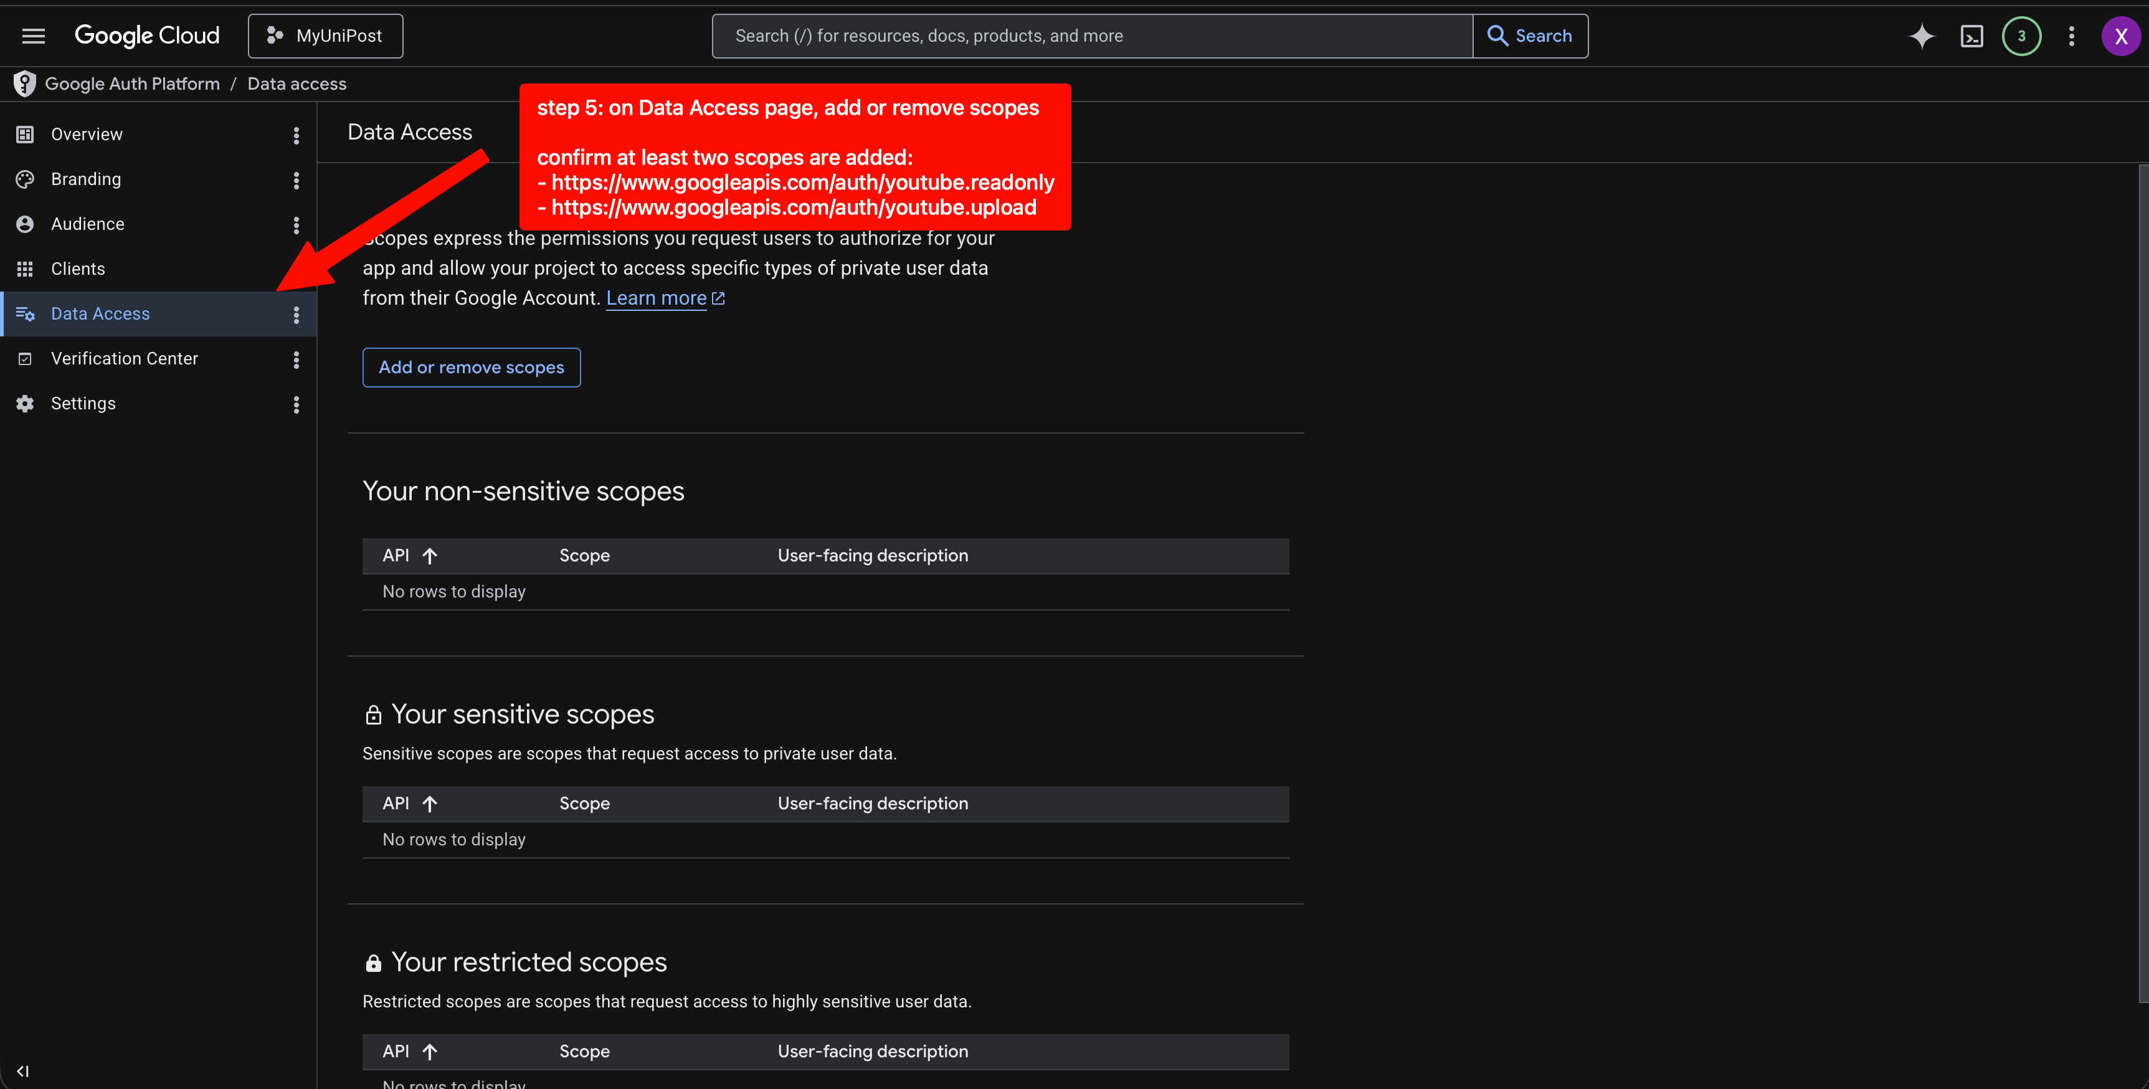The height and width of the screenshot is (1089, 2149).
Task: Click the Data Access list-gear icon
Action: (x=25, y=314)
